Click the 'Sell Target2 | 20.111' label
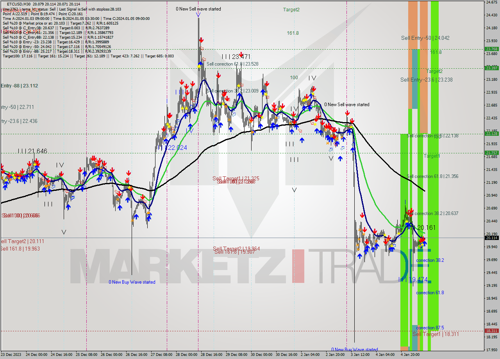Image resolution: width=500 pixels, height=359 pixels. pos(22,242)
